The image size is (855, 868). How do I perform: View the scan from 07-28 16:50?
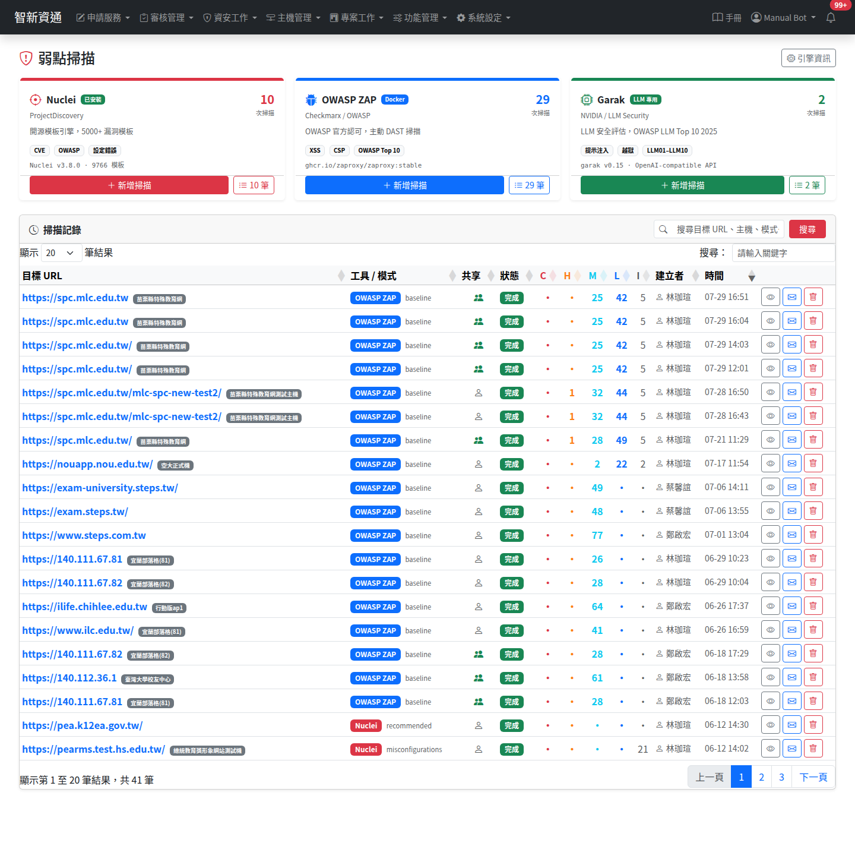pos(770,392)
